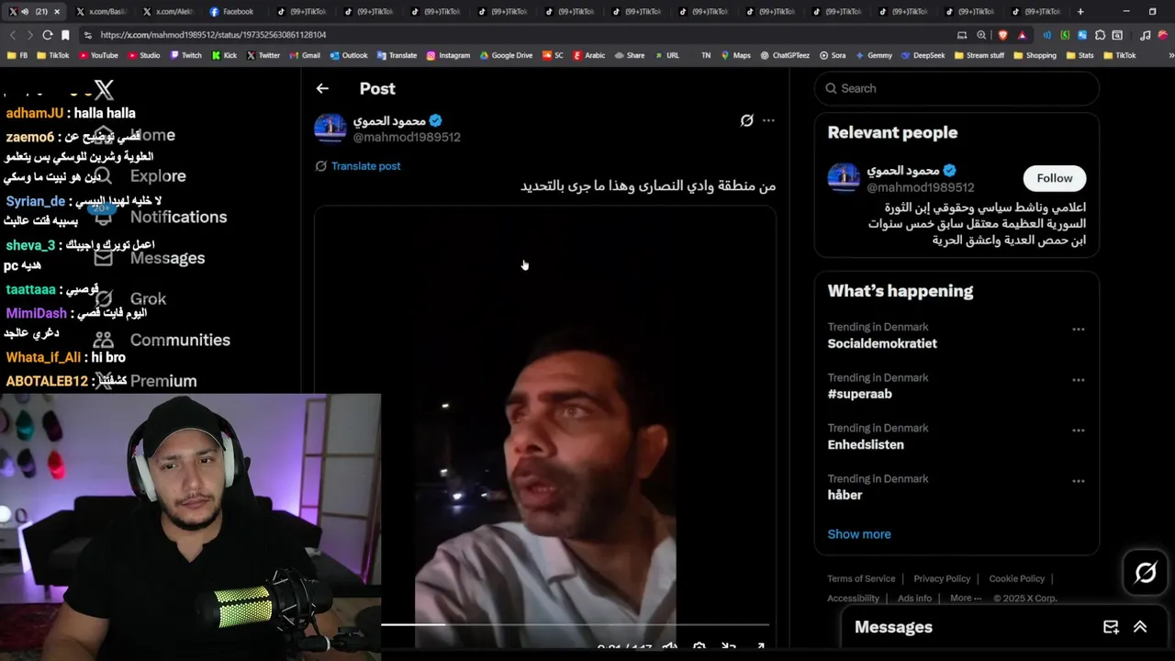This screenshot has width=1175, height=661.
Task: Open the floating Grok button at bottom right
Action: click(1146, 573)
